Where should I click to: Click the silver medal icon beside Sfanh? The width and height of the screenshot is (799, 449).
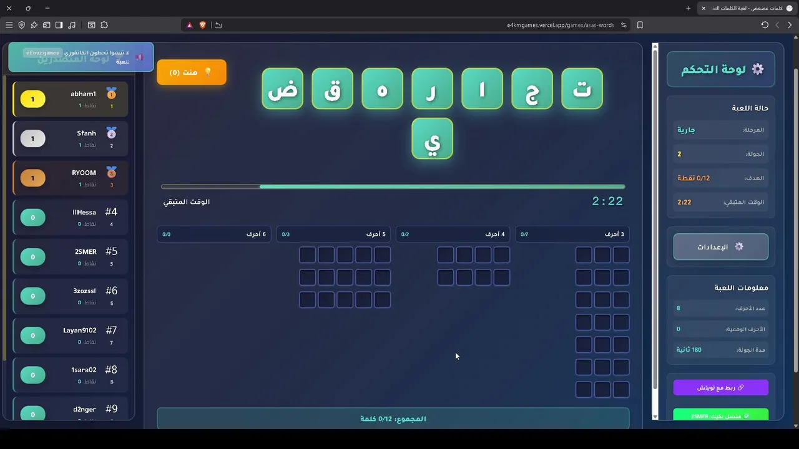(111, 133)
